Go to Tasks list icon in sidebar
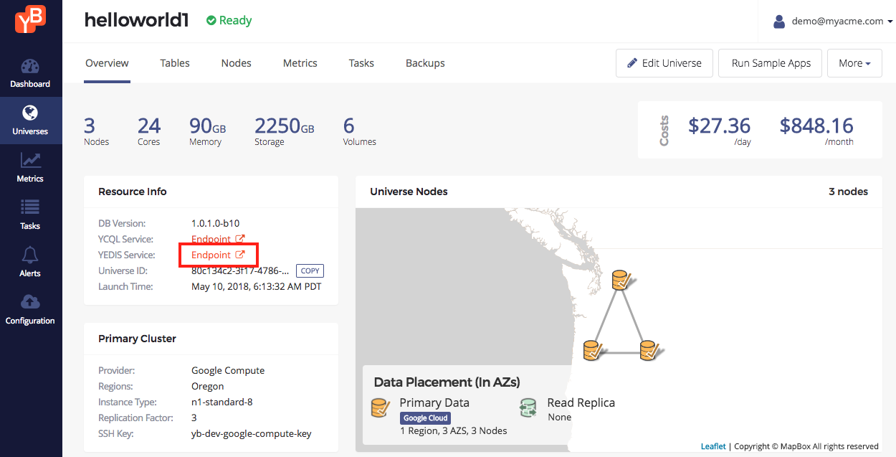This screenshot has height=457, width=896. pos(30,207)
